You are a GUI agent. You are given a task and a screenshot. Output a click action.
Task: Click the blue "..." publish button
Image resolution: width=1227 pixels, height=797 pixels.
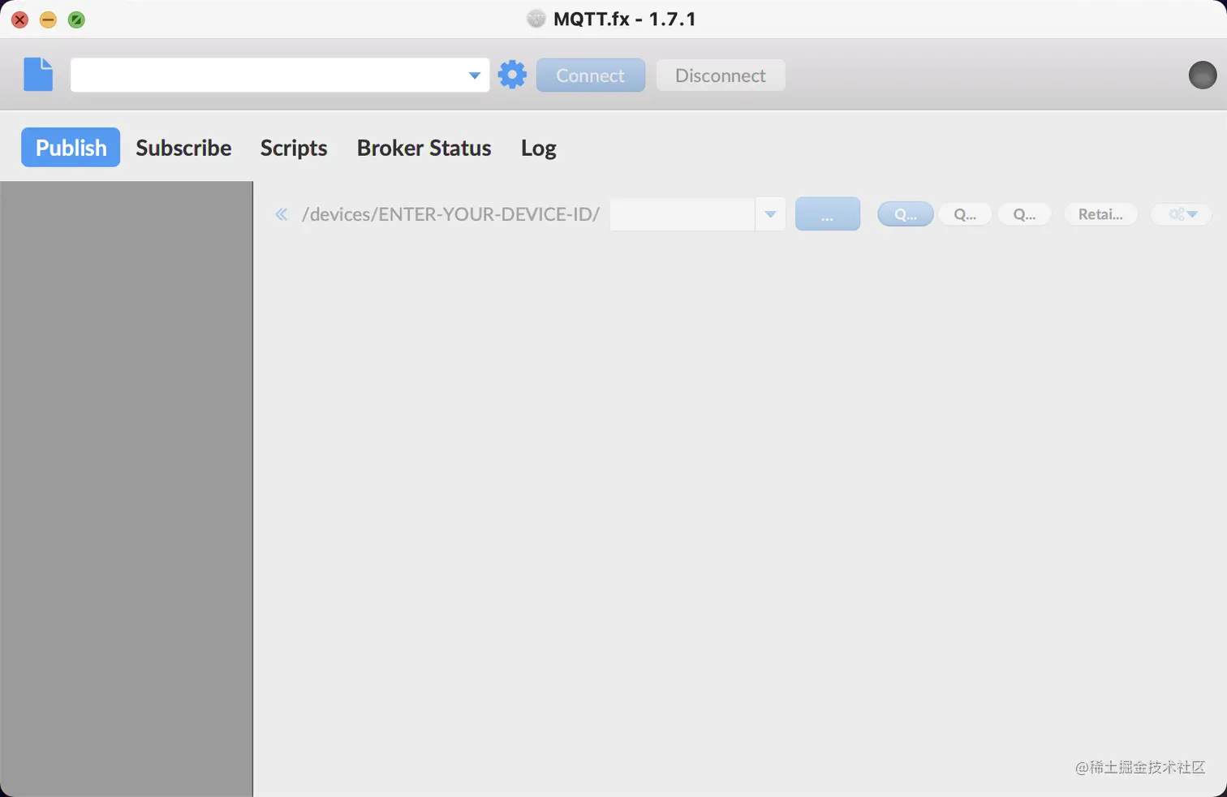click(828, 214)
